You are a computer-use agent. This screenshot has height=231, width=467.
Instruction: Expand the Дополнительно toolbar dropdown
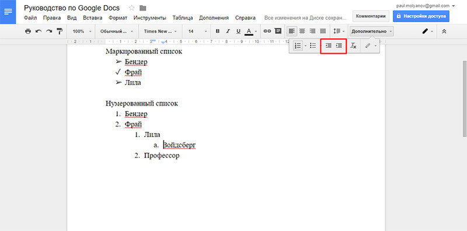pos(372,32)
